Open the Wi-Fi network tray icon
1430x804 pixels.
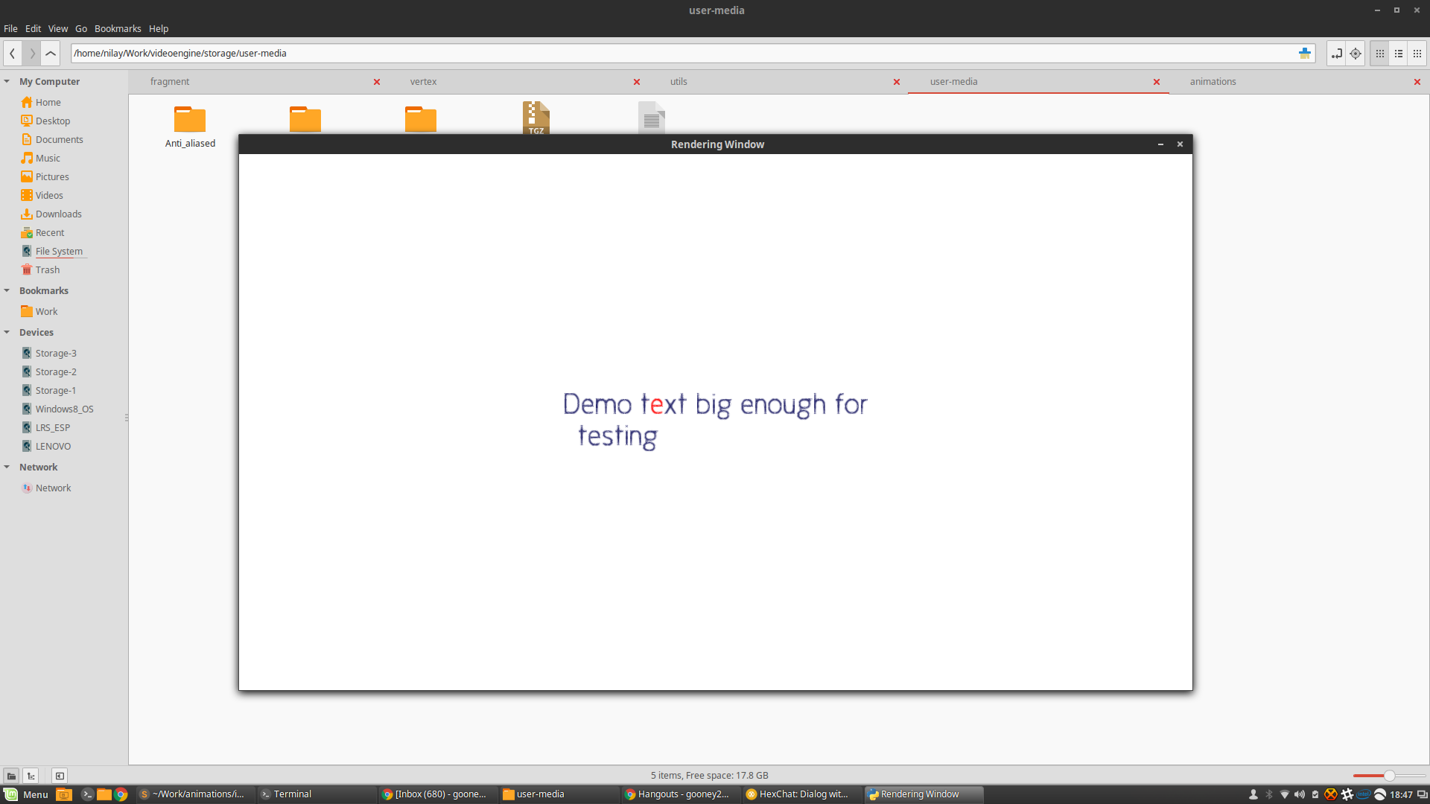click(x=1284, y=794)
